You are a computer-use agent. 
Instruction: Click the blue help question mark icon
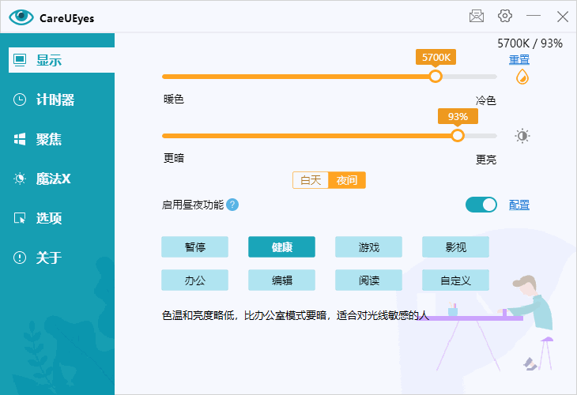[x=232, y=205]
